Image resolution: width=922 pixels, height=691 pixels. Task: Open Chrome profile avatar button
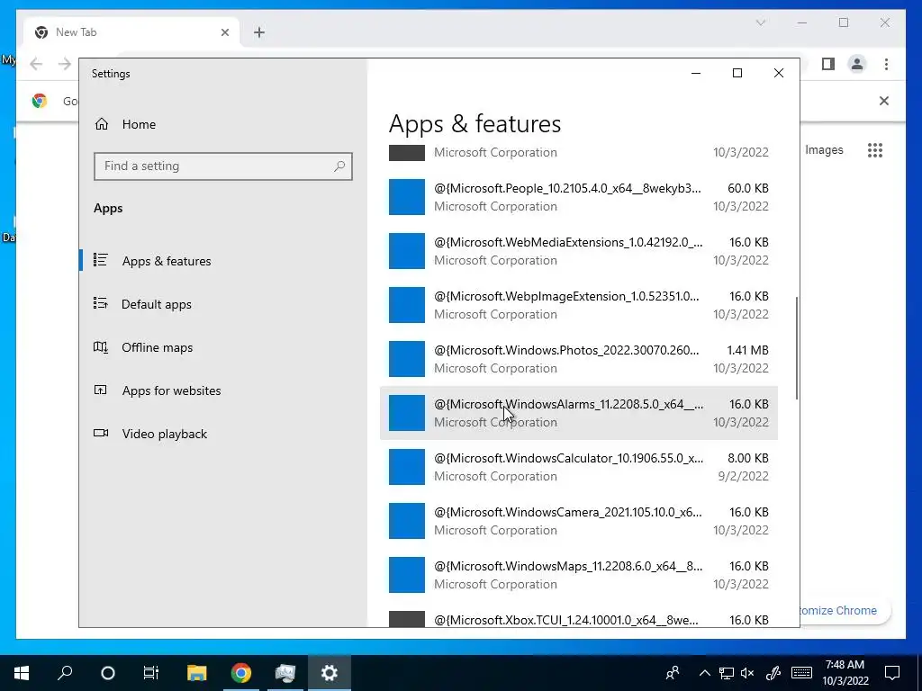pos(857,64)
